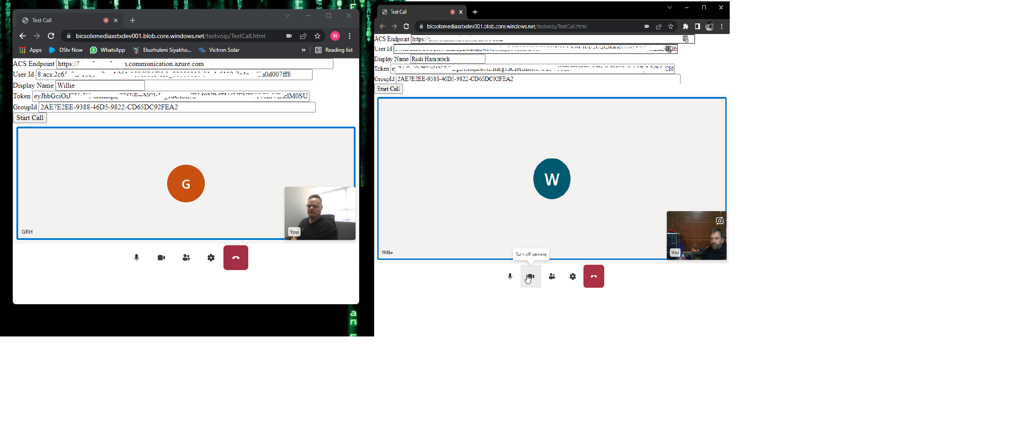Click the Willie profile avatar circle in Chrome
Viewport: 1013px width, 421px height.
click(x=335, y=36)
